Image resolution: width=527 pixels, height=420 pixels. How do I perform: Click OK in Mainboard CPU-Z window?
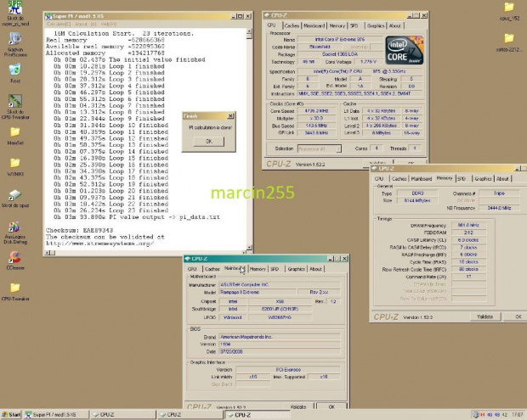[x=331, y=407]
